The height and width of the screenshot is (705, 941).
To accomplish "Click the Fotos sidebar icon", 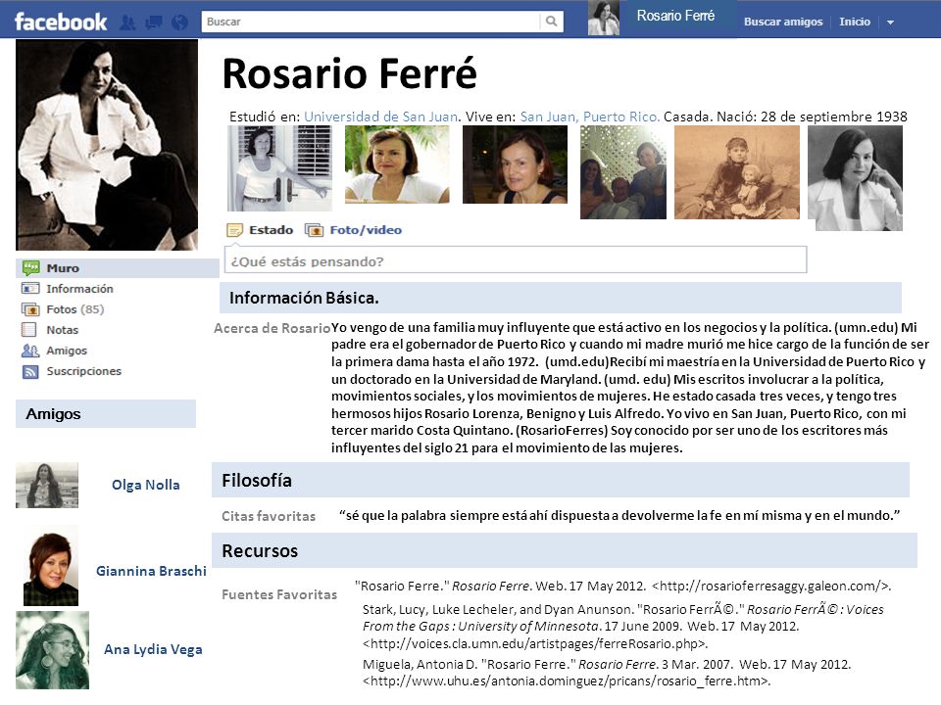I will (x=30, y=309).
